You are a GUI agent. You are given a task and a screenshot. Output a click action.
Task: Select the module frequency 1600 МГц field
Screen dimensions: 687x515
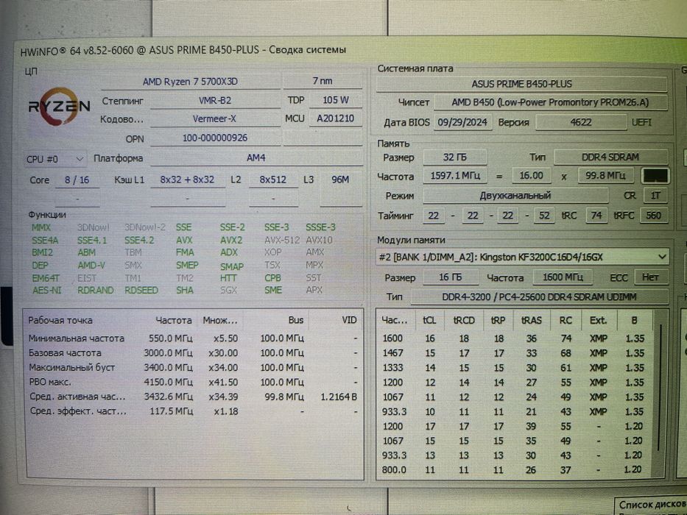563,277
